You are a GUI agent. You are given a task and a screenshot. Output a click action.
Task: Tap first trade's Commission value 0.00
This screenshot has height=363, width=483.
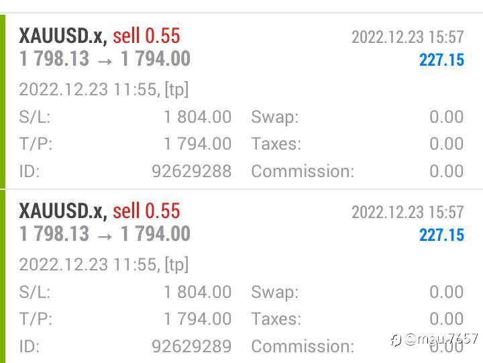pos(446,171)
